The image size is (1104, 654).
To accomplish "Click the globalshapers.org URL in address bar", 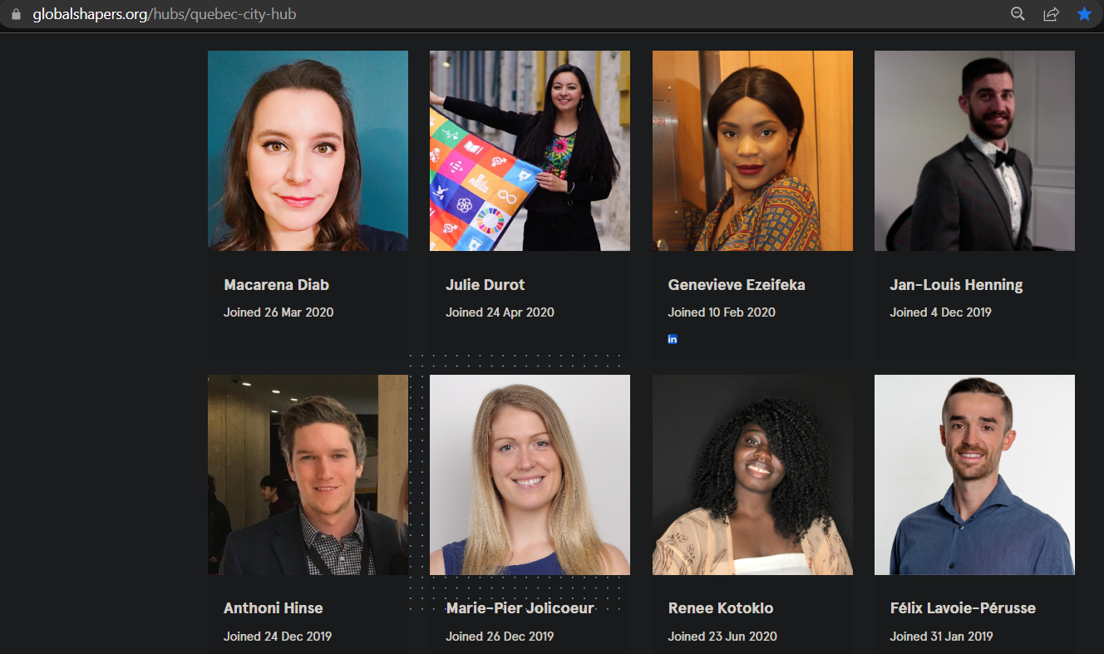I will 164,14.
